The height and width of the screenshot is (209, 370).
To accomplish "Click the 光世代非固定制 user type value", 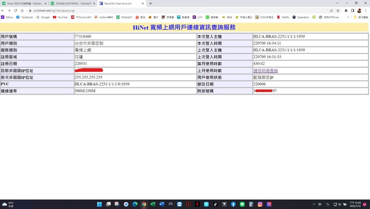I will (x=89, y=44).
